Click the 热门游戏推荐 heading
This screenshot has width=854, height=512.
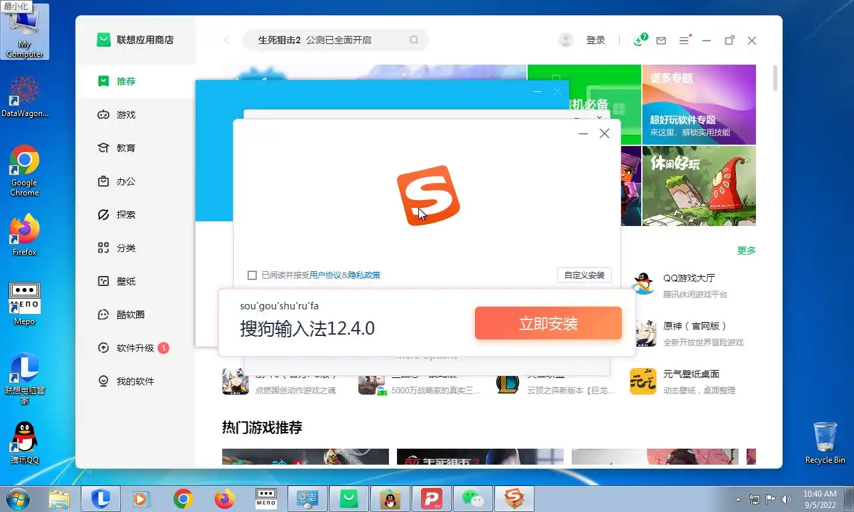[x=262, y=427]
